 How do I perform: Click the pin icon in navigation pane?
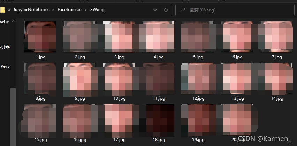(7, 22)
